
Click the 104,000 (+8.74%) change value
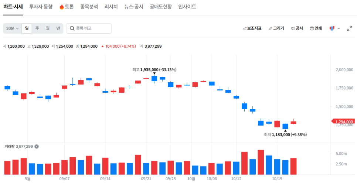[x=119, y=47]
